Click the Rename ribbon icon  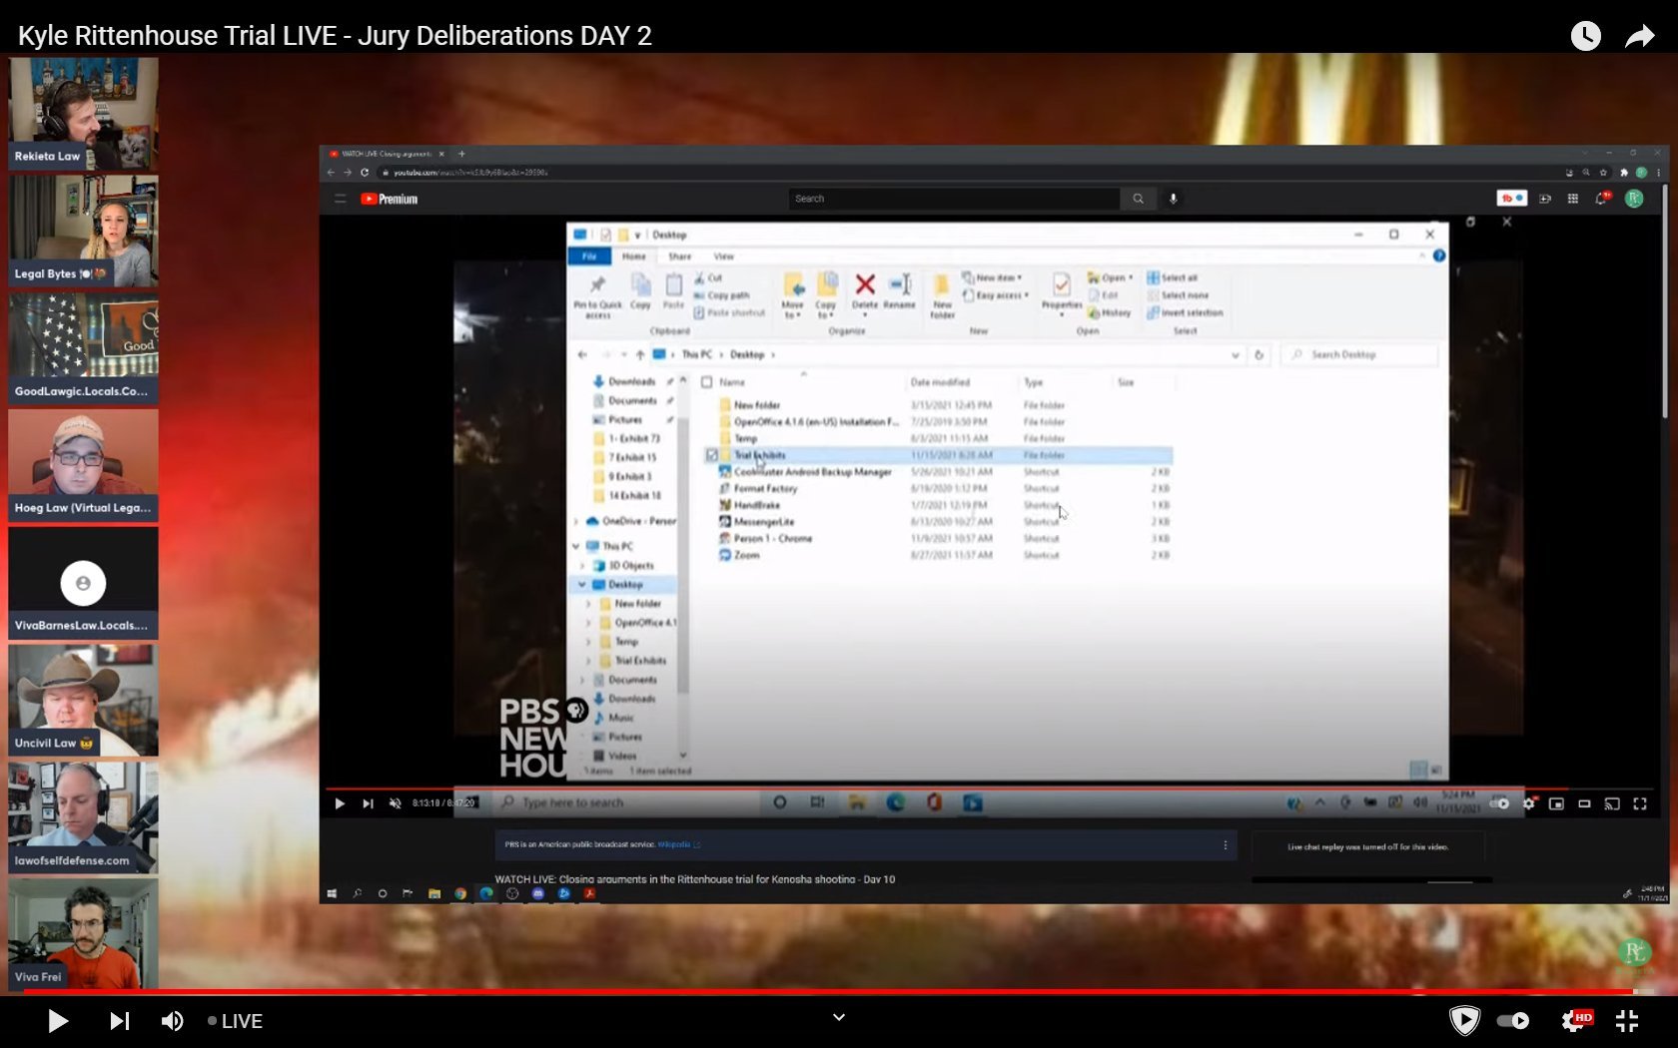(899, 291)
